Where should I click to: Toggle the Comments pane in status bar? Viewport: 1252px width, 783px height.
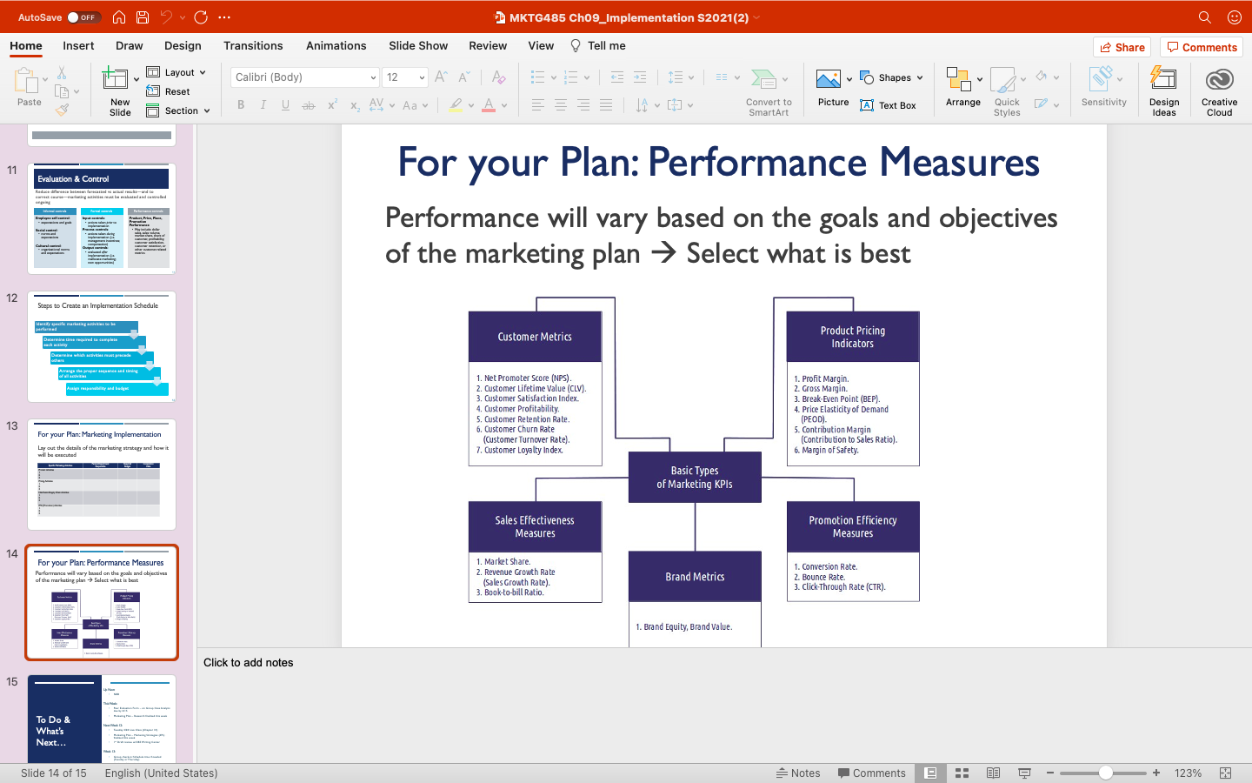(871, 773)
